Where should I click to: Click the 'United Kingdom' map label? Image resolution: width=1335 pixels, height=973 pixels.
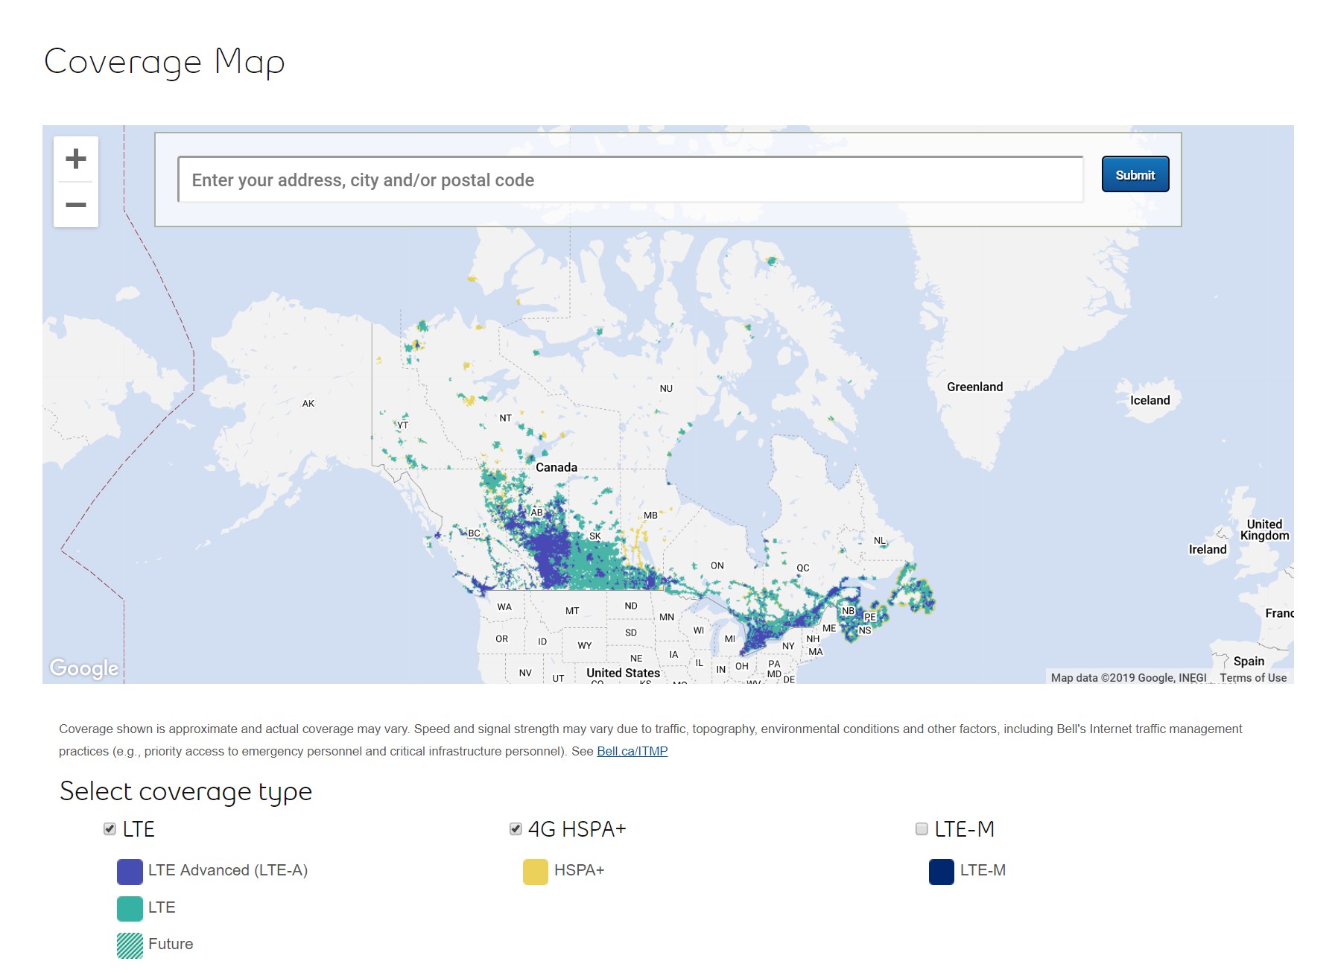click(1264, 530)
